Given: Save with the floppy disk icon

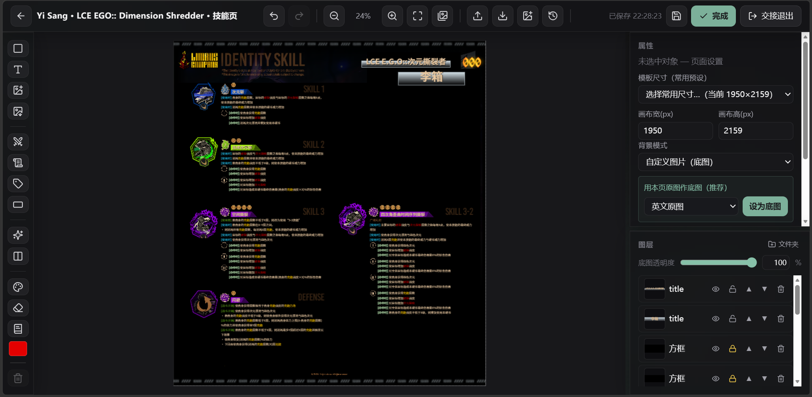Looking at the screenshot, I should (x=676, y=16).
